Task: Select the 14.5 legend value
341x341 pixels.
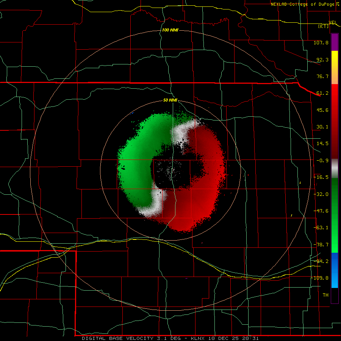Action: coord(322,144)
